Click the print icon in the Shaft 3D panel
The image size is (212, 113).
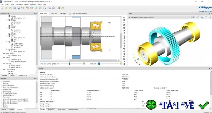pyautogui.click(x=198, y=17)
